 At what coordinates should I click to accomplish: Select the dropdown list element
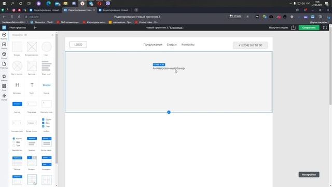click(32, 123)
